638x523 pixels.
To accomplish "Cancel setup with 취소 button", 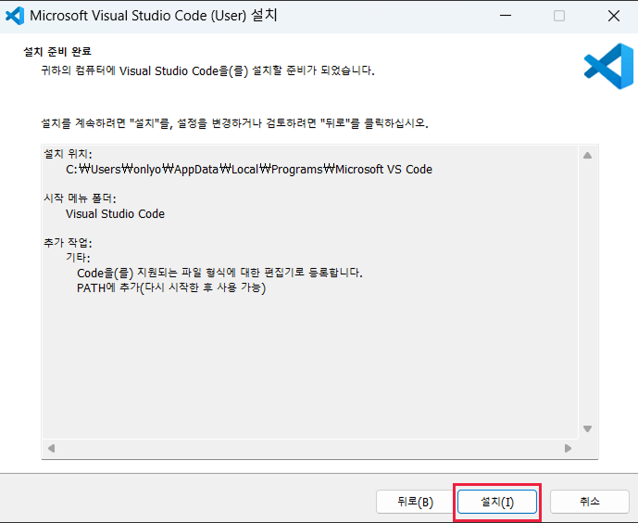I will pos(590,502).
